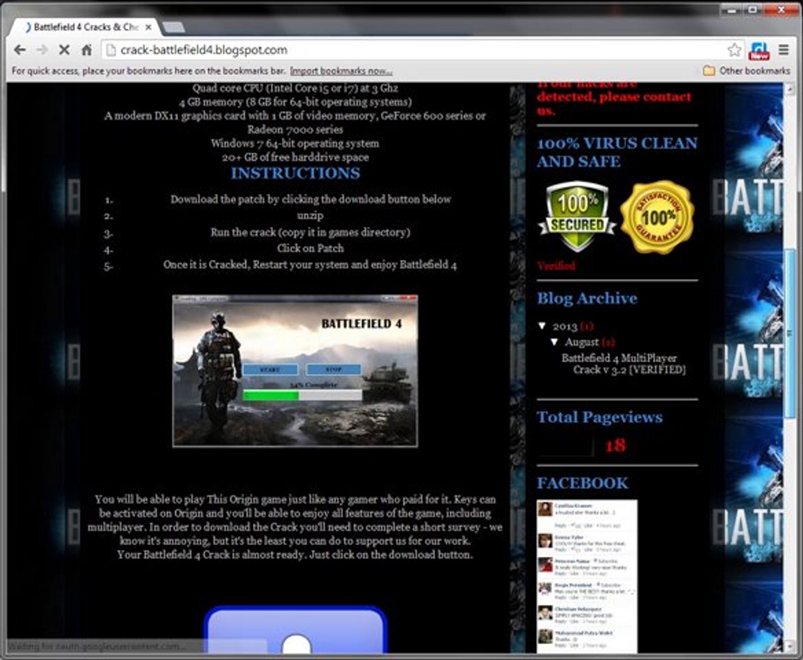Click 'Run the crack (copy it in games directory)'
The image size is (803, 660).
310,232
